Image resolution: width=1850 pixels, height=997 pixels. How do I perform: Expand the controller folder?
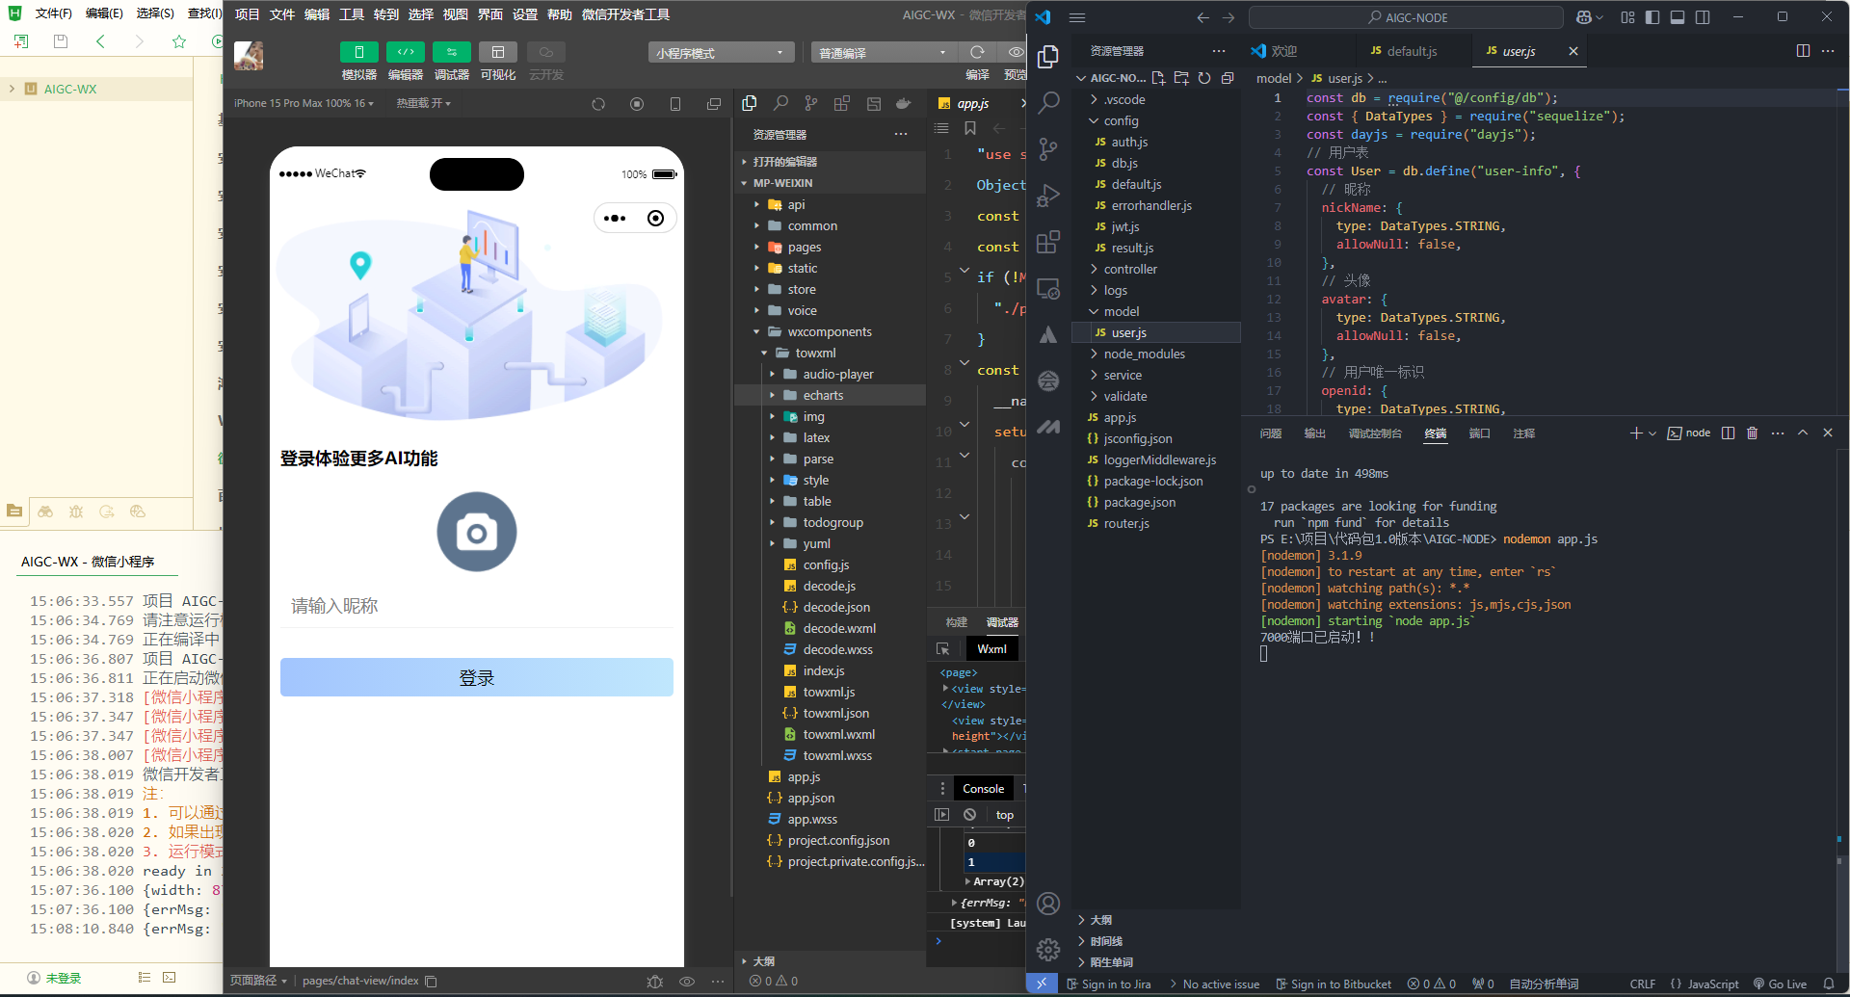1130,270
